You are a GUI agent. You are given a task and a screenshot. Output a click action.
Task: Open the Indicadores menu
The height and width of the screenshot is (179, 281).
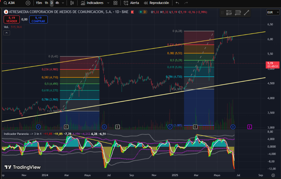point(92,3)
